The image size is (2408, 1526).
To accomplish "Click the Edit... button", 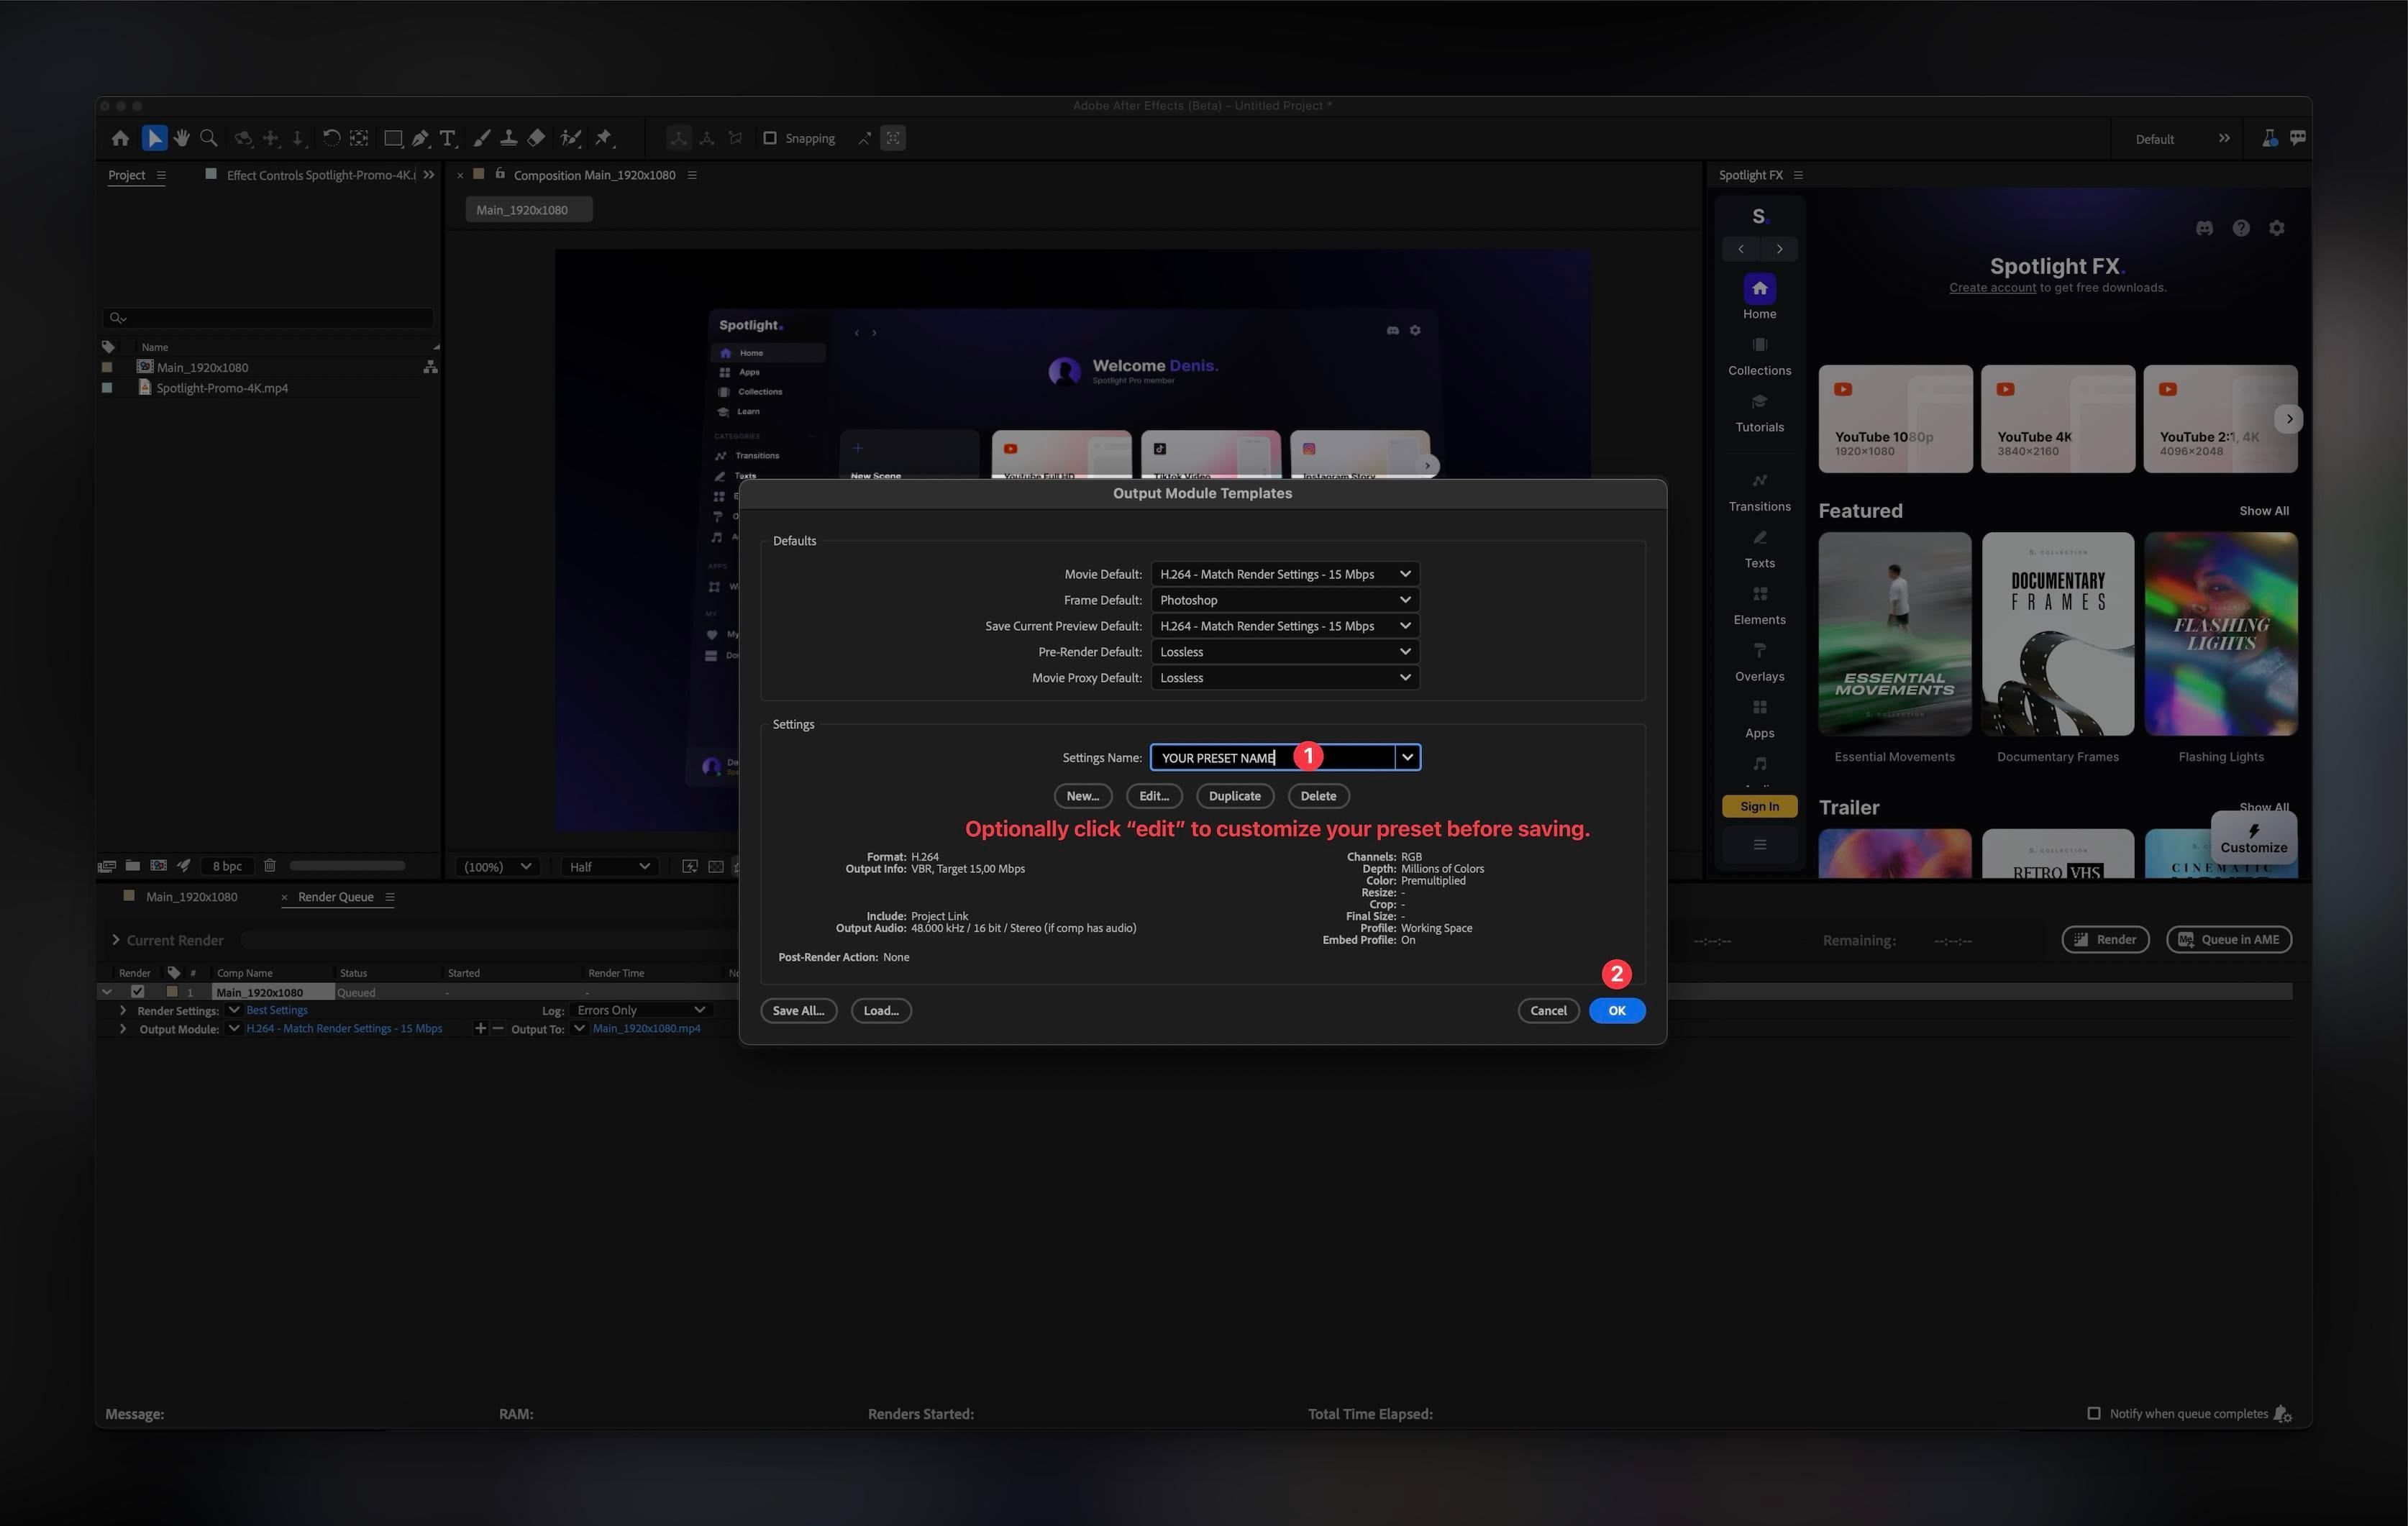I will click(1154, 796).
